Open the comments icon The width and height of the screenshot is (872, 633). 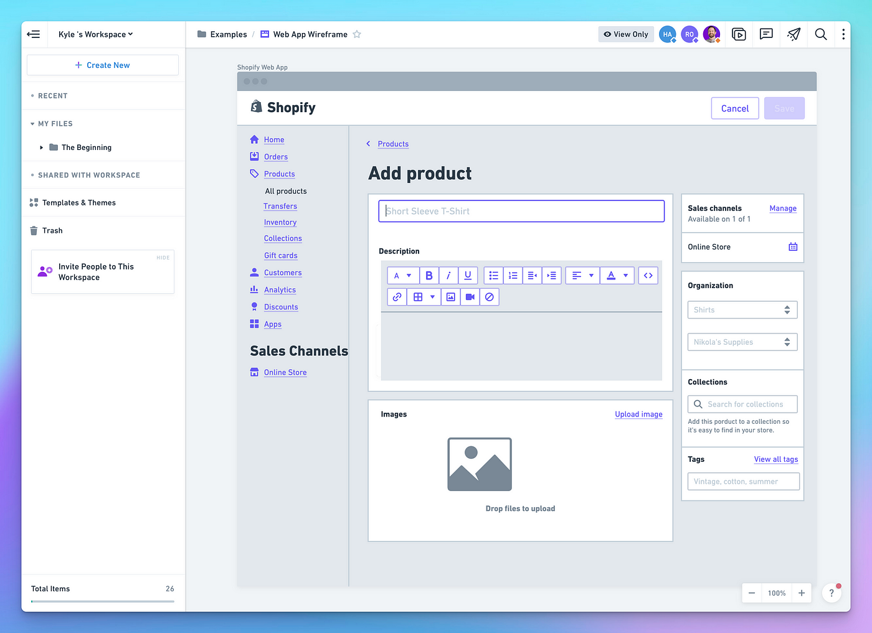tap(766, 34)
